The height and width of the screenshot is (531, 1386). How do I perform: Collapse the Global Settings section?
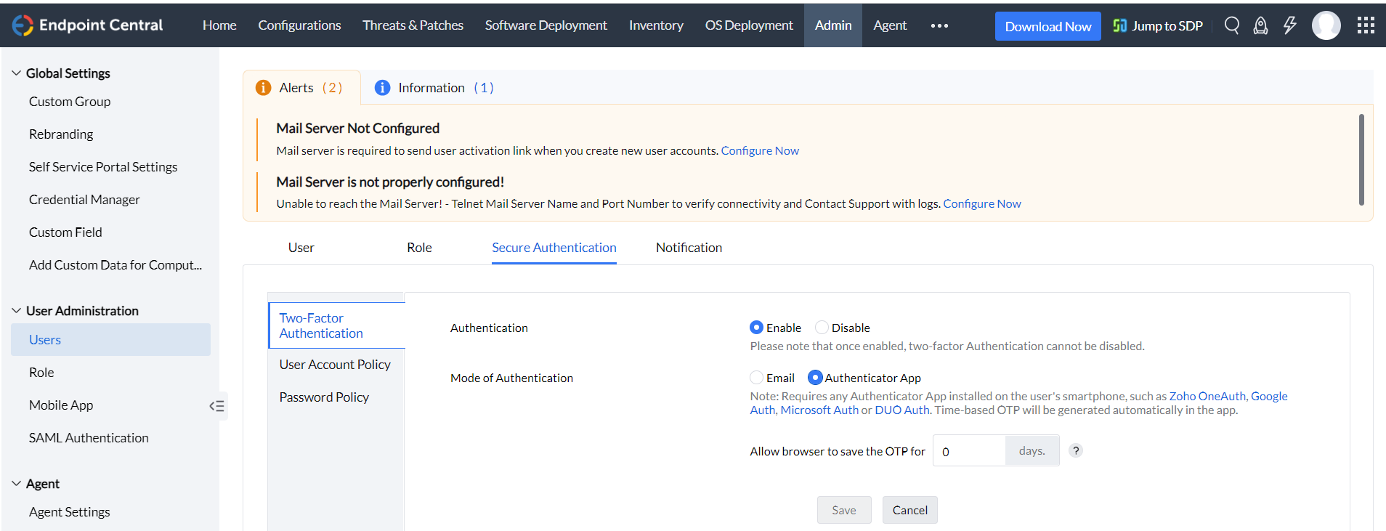click(x=16, y=73)
